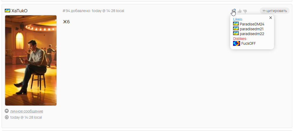The width and height of the screenshot is (295, 131).
Task: Close the likes and dislikes popup
Action: [x=271, y=18]
